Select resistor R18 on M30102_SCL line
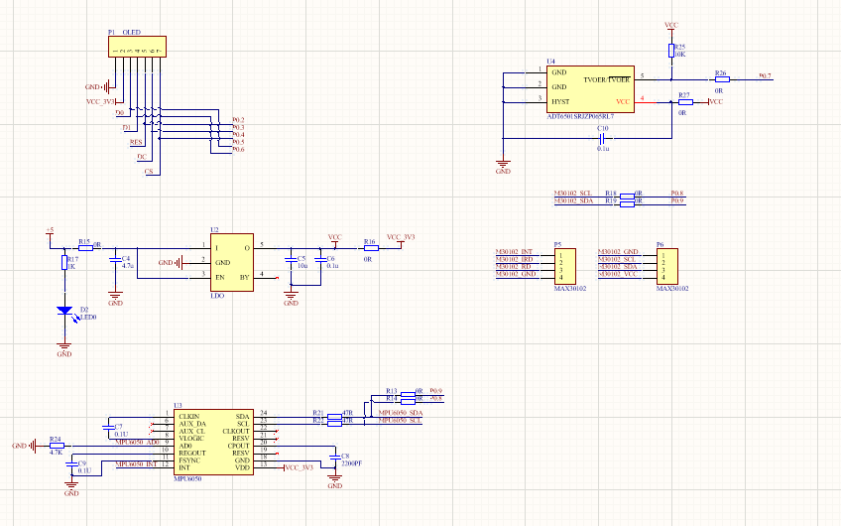 [x=627, y=197]
